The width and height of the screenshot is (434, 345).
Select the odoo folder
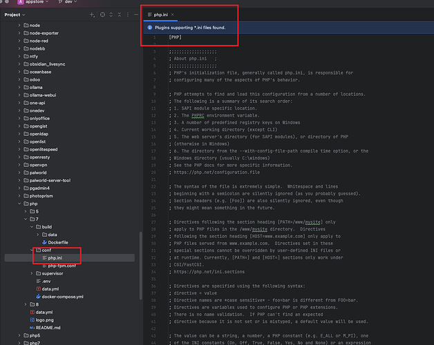tap(32, 79)
